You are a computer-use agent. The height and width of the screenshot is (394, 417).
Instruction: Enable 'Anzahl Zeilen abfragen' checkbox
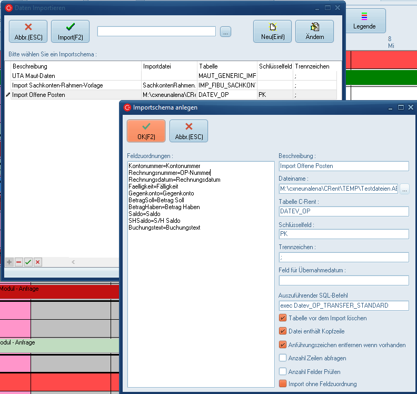[283, 358]
